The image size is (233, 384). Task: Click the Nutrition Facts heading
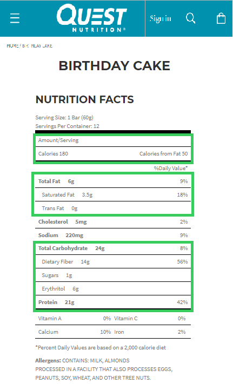coord(84,99)
